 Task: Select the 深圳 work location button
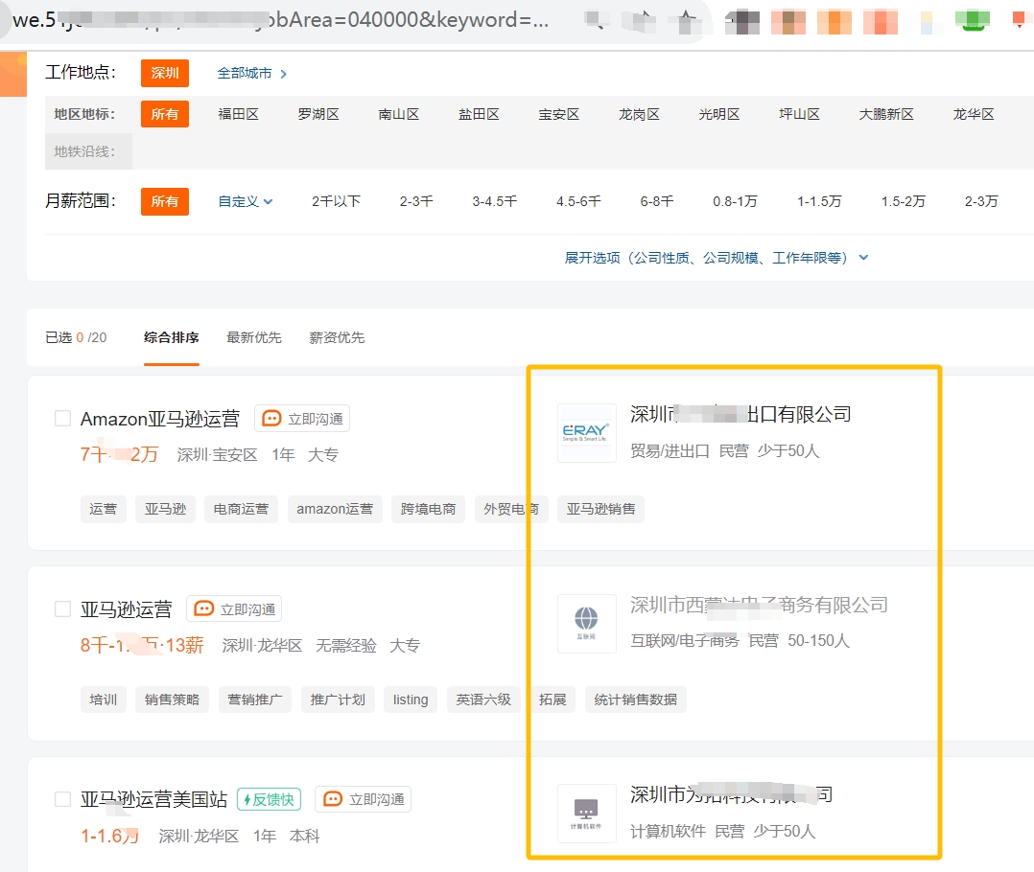coord(165,73)
